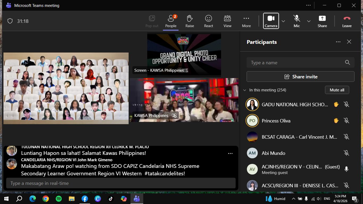Screen dimensions: 363x204
Task: Open the People participants panel button
Action: pos(171,21)
